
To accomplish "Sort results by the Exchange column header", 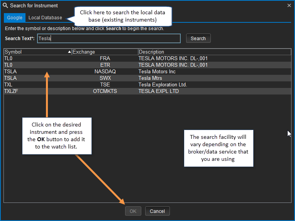I will point(105,52).
